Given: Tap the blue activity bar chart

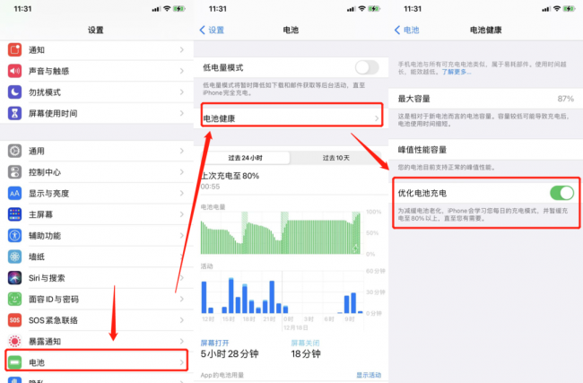Looking at the screenshot, I should [x=283, y=292].
